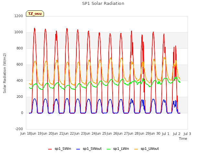Toggle the sp1_LWout legend entry

[147, 149]
